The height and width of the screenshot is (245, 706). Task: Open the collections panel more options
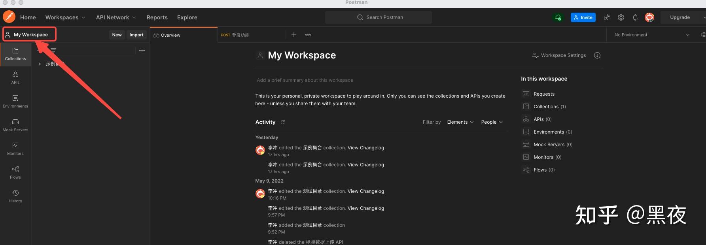(x=142, y=51)
